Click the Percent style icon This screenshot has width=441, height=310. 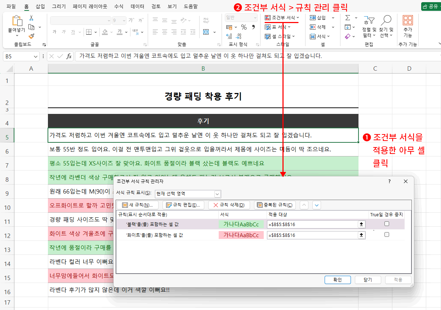(x=244, y=27)
